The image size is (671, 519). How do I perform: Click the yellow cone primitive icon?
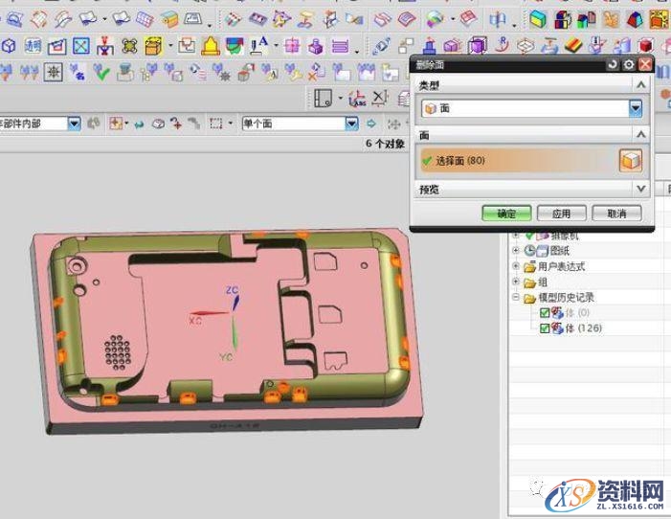(210, 45)
